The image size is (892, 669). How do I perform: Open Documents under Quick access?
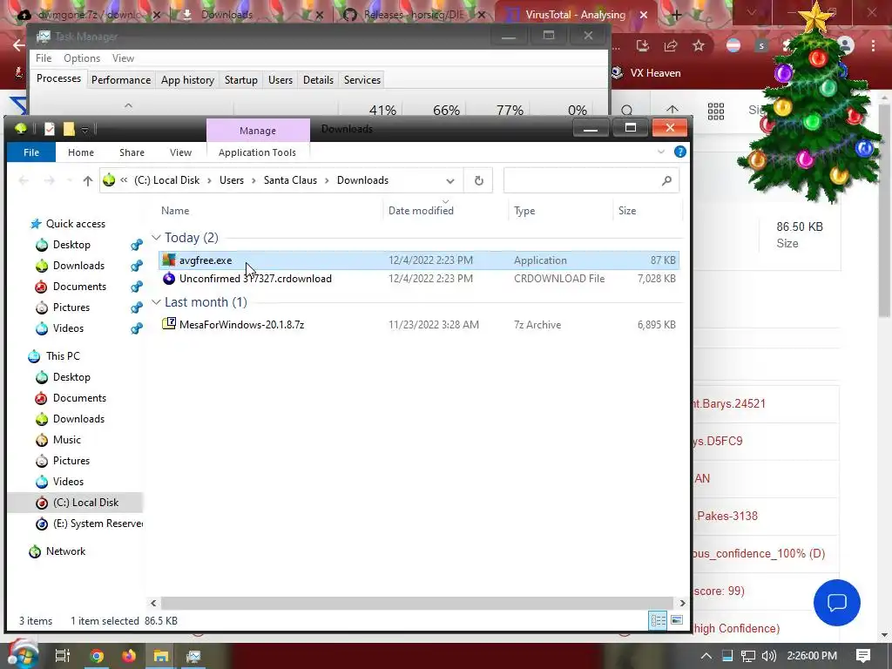[79, 287]
